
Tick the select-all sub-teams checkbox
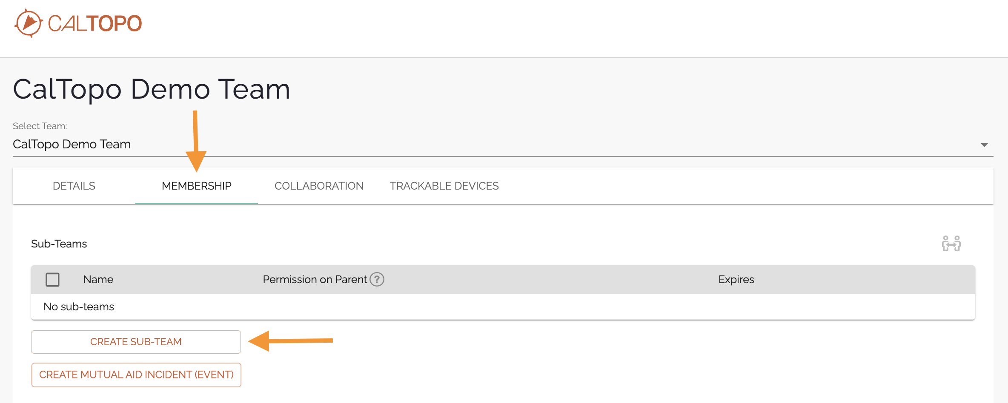pos(52,280)
